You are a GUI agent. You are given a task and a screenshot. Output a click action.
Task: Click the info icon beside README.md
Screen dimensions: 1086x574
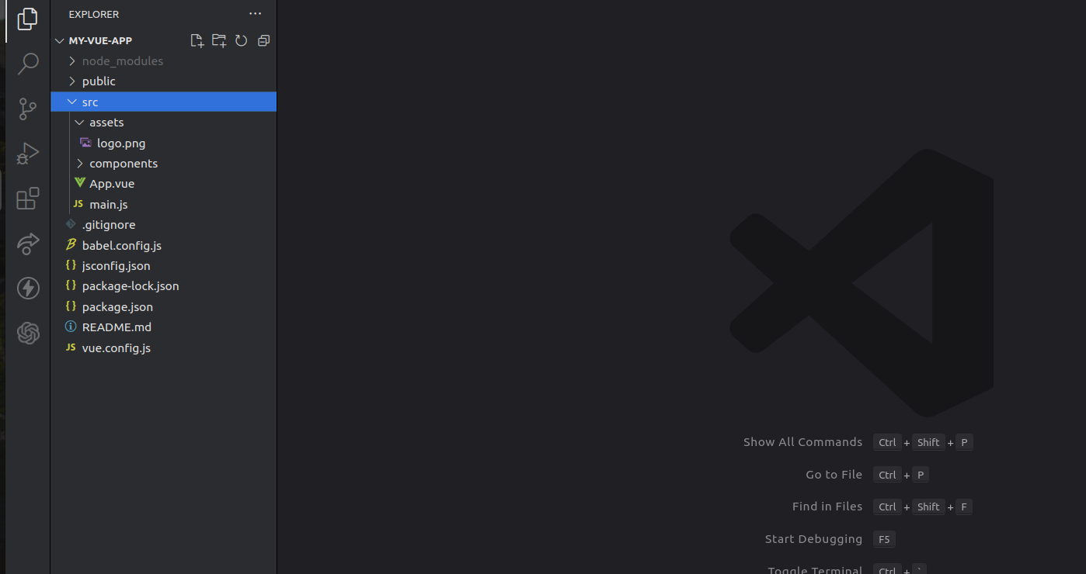pyautogui.click(x=71, y=327)
